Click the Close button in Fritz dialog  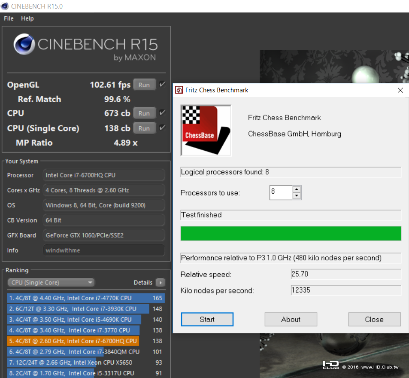(374, 319)
